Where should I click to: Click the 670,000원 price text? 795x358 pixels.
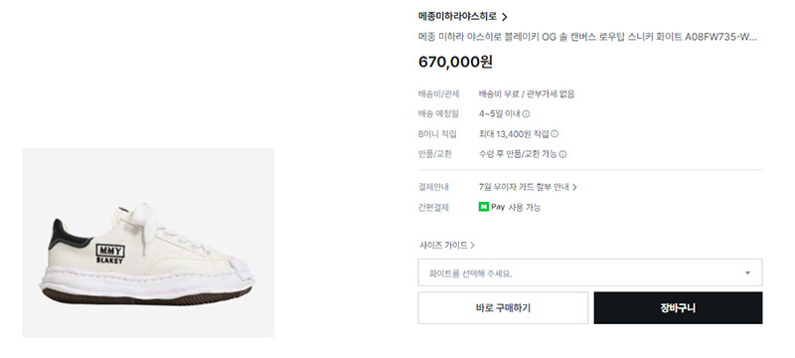455,62
